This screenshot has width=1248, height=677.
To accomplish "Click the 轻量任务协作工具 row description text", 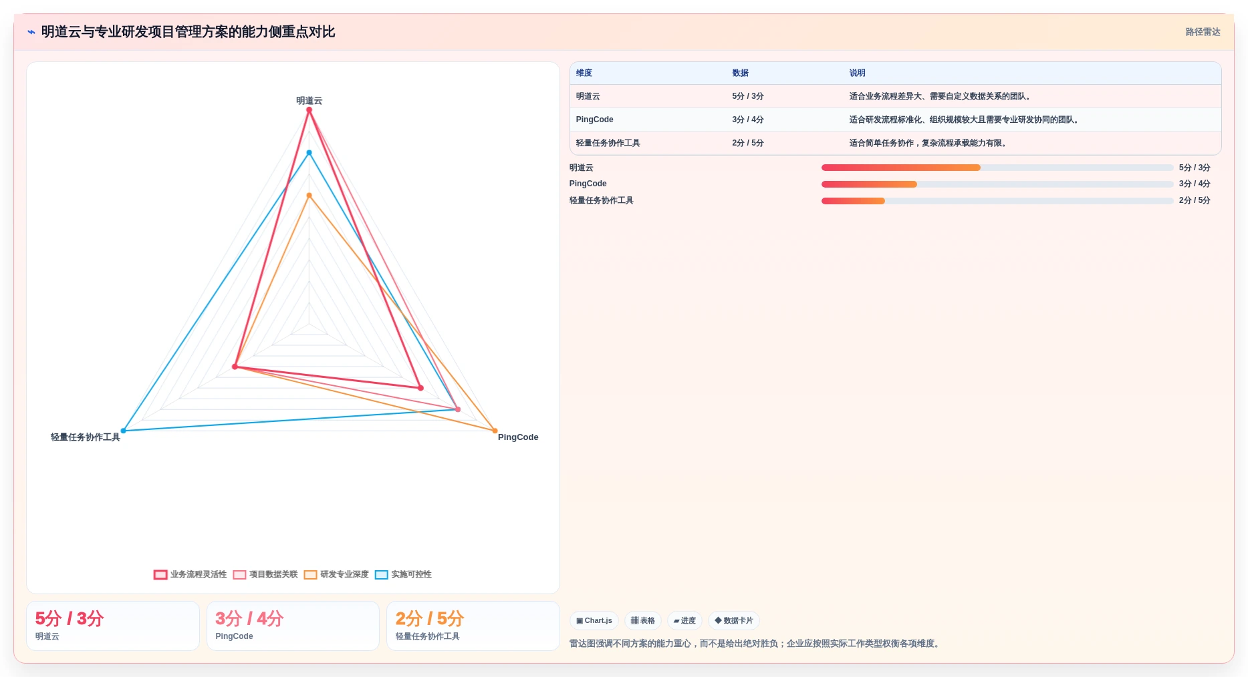I will pos(929,143).
